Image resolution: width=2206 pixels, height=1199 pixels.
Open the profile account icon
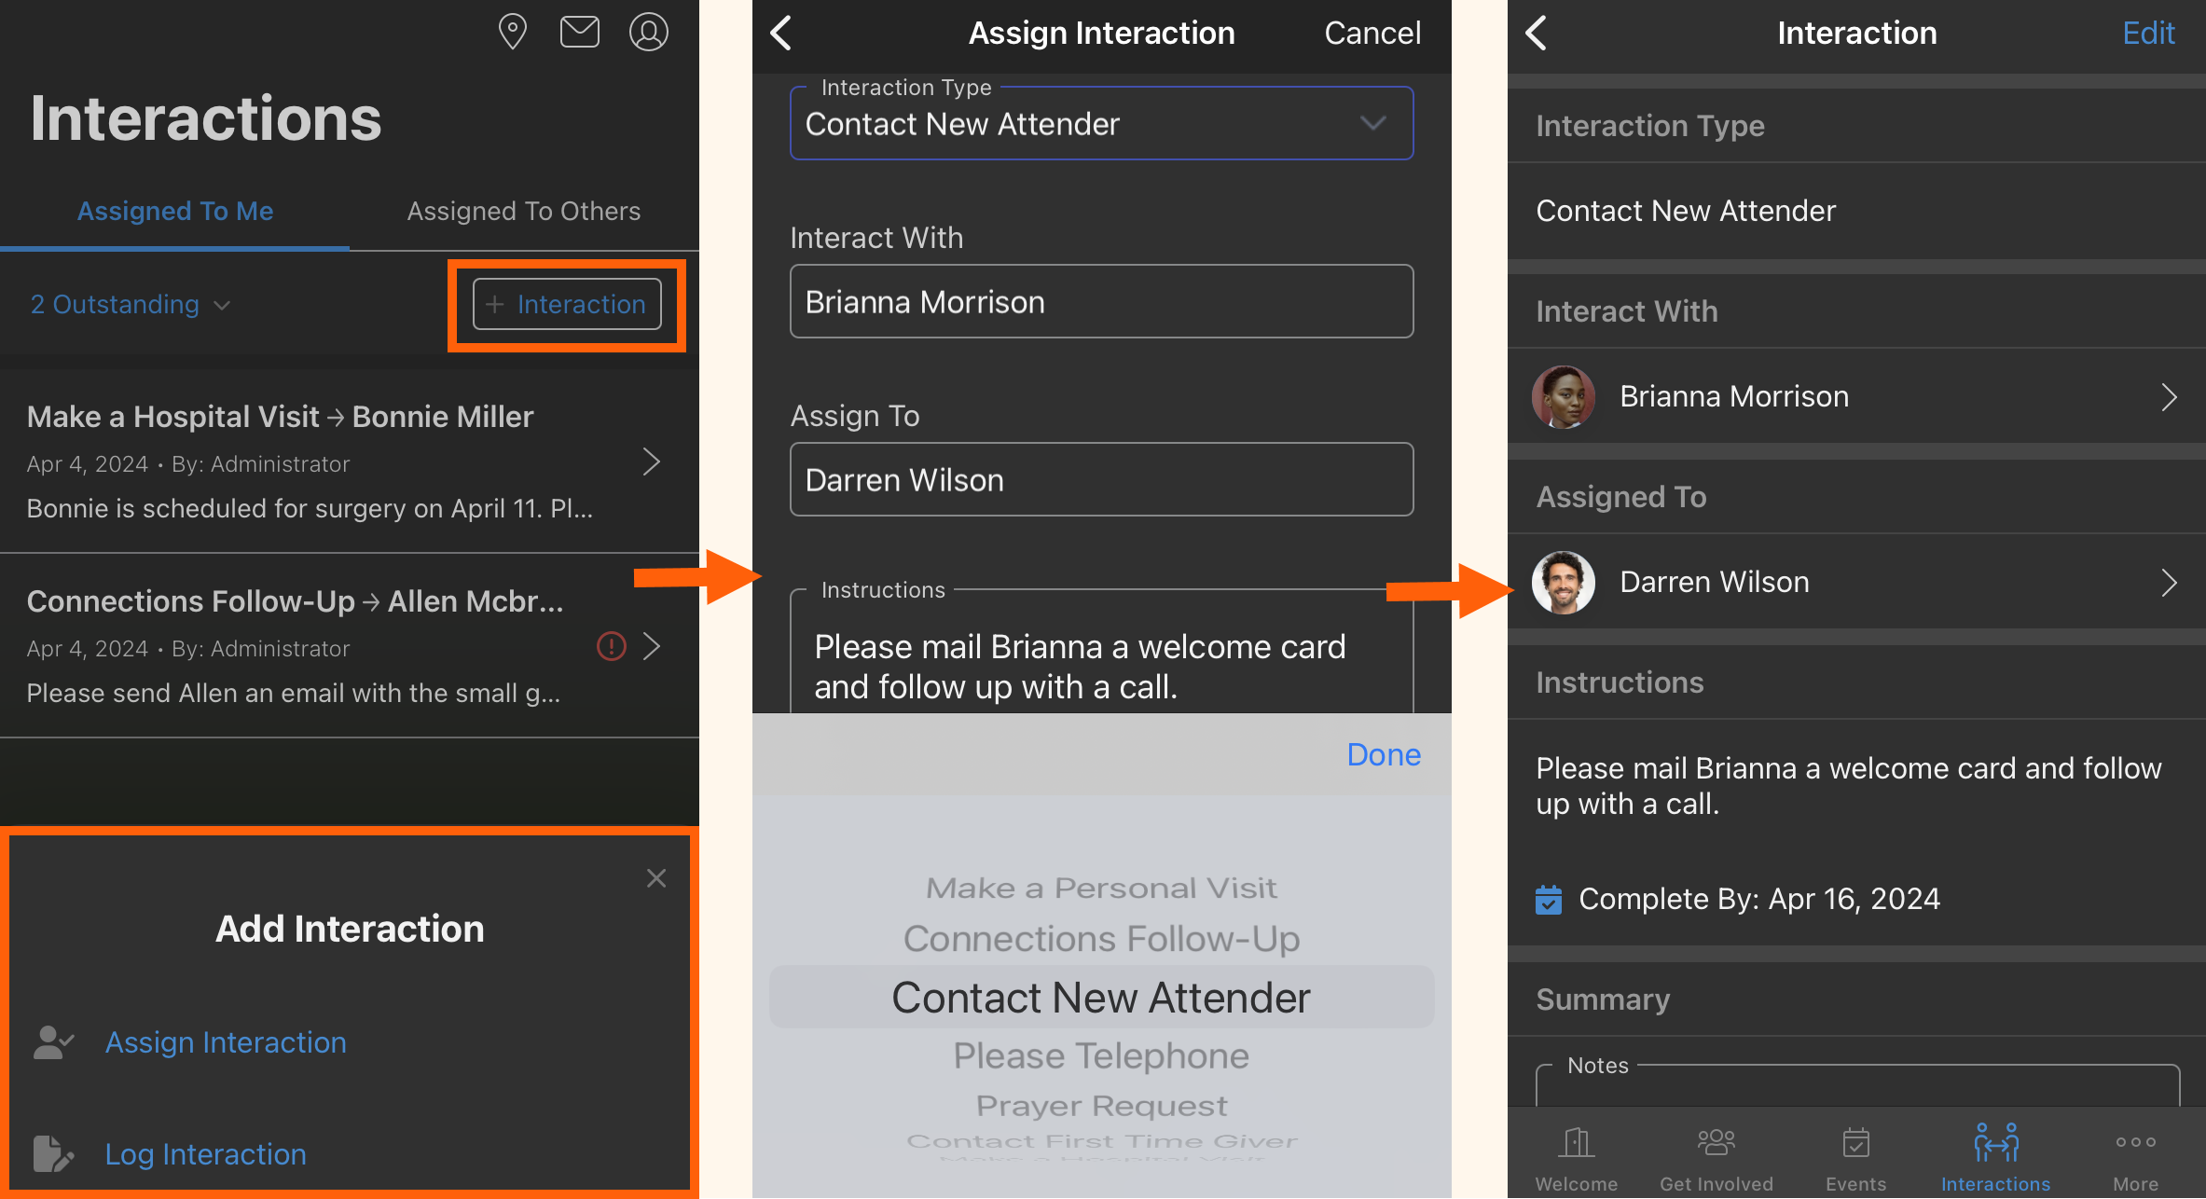point(649,31)
